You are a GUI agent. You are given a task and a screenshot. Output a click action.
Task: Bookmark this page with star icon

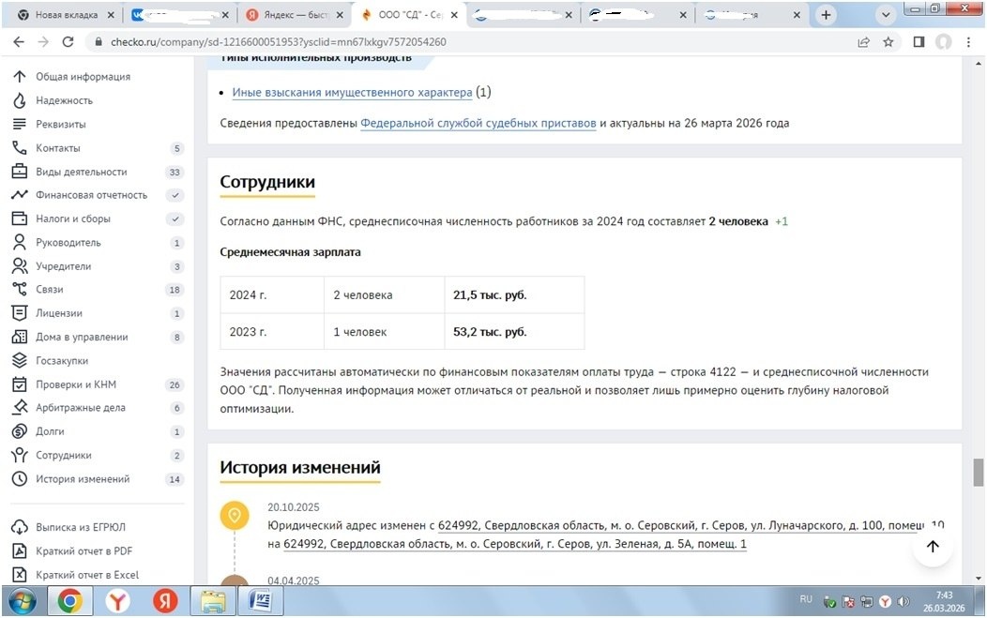click(888, 42)
